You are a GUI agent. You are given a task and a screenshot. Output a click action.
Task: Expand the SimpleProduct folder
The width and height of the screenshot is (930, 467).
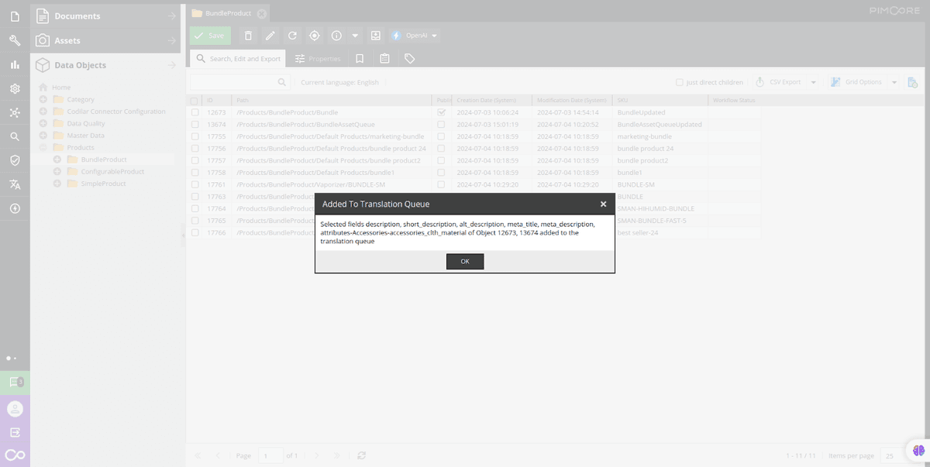click(57, 184)
